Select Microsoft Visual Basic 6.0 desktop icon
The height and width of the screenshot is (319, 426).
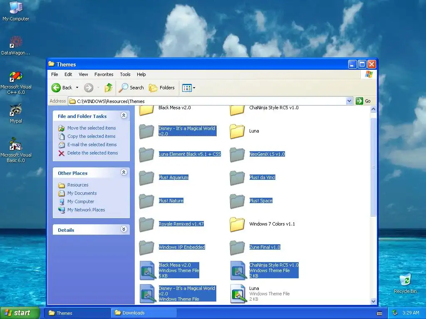pos(16,150)
